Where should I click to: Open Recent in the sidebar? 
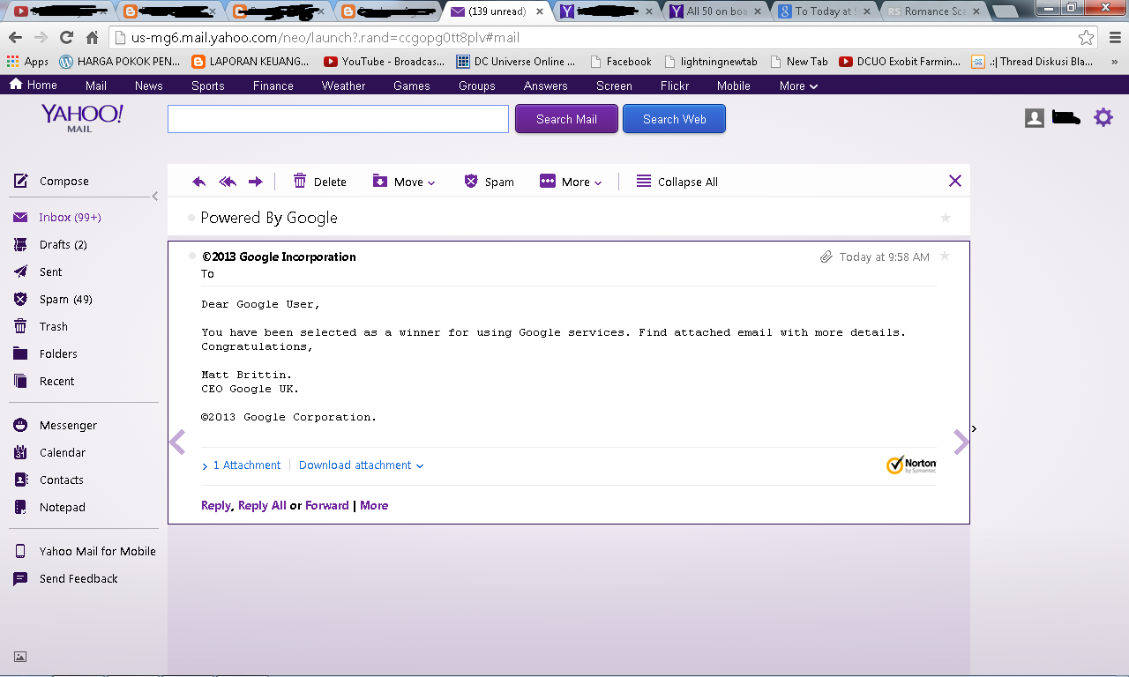(44, 381)
